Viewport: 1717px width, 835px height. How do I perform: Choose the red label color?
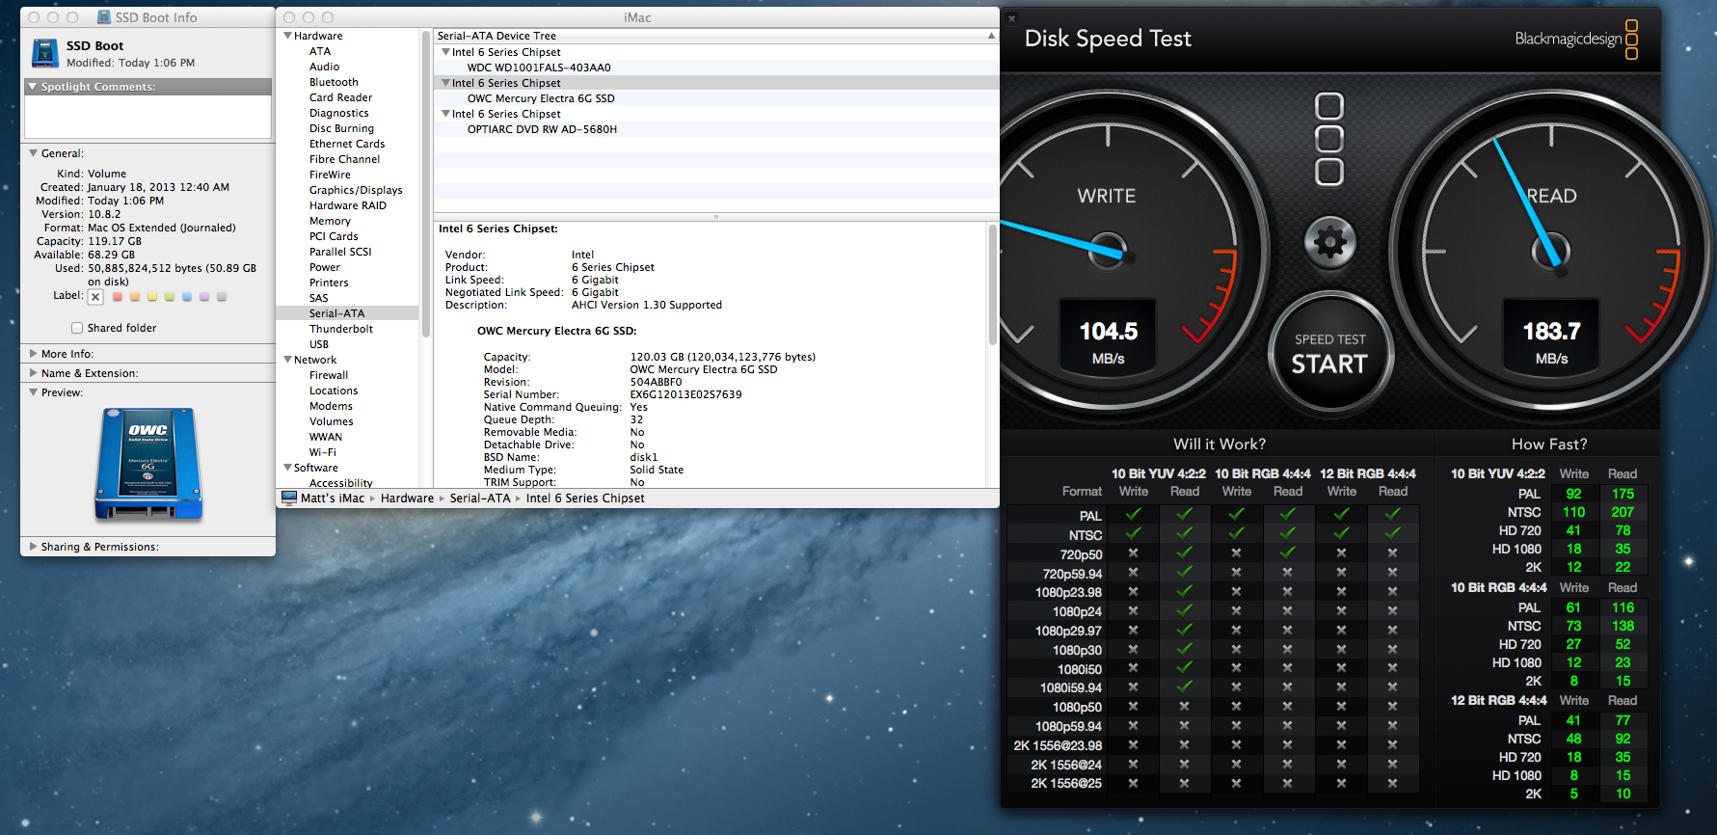coord(118,297)
